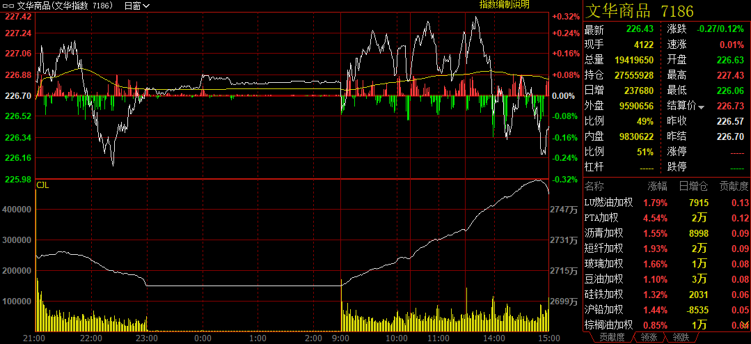Click the 沥青加权 contract entry
751x344 pixels.
(x=604, y=233)
